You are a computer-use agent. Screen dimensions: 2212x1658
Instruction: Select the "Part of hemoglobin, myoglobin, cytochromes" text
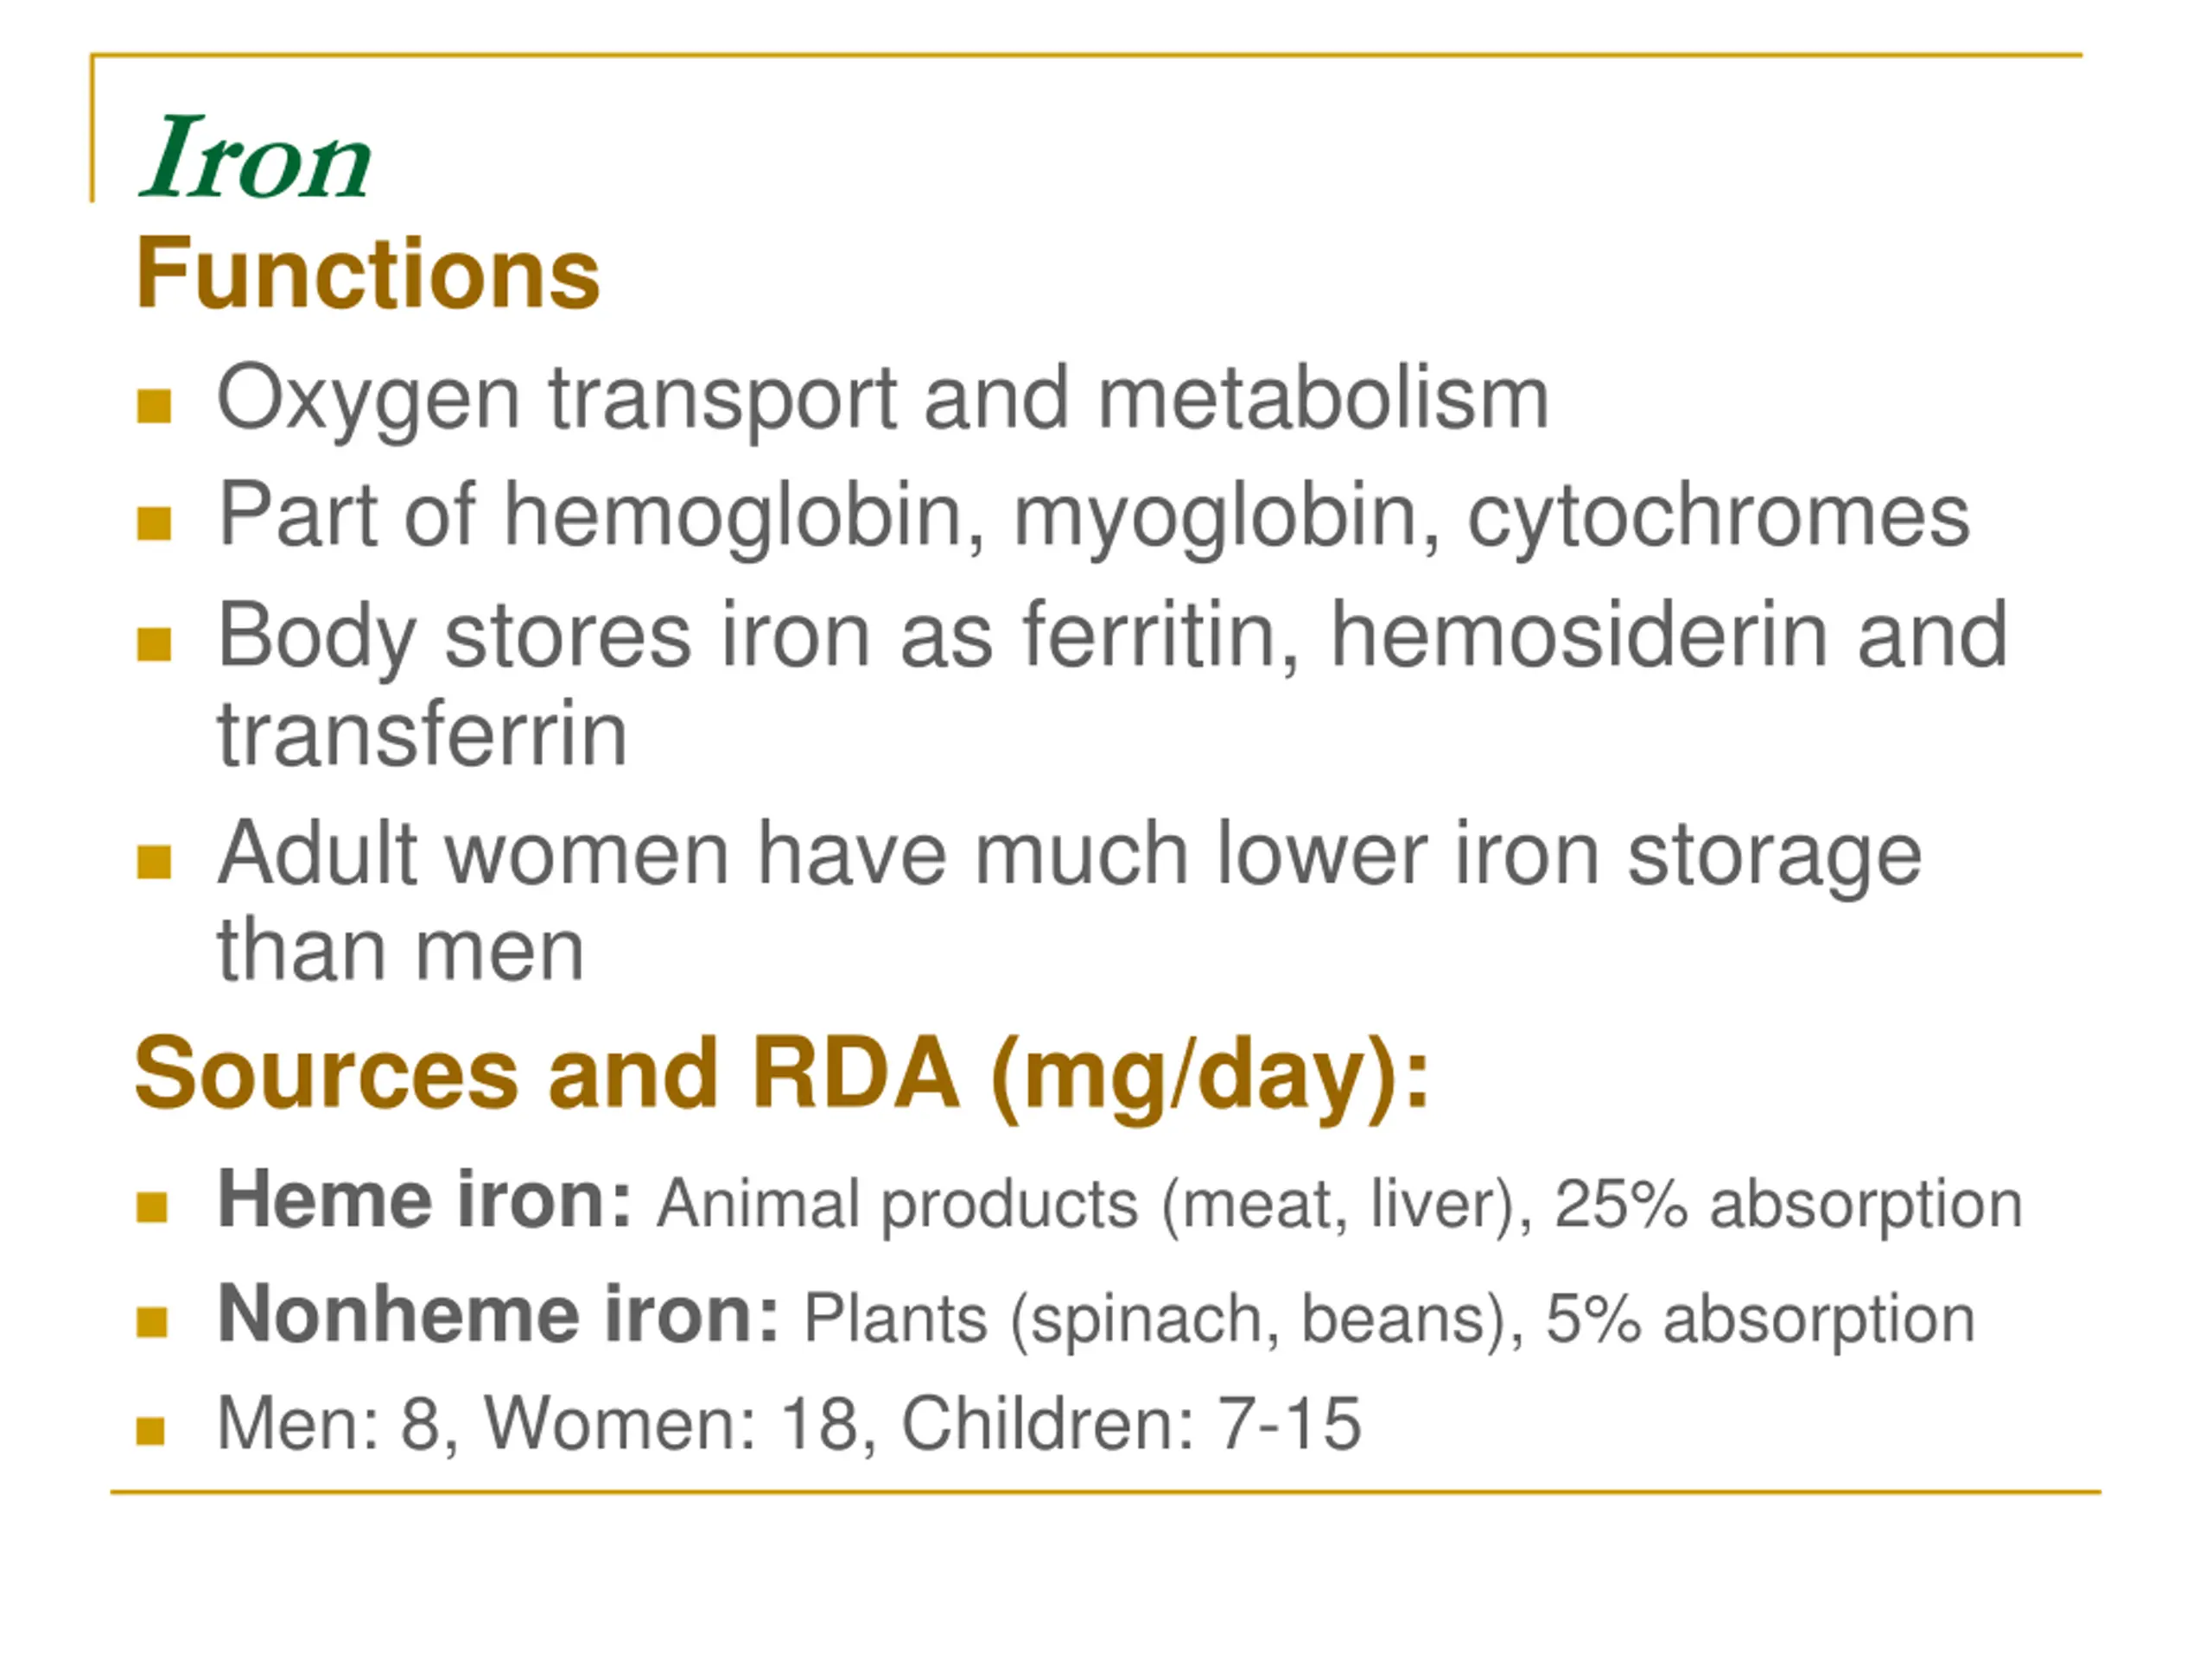tap(1093, 516)
